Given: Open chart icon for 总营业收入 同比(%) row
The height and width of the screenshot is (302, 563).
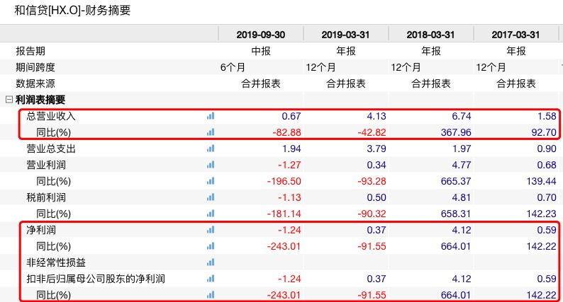Looking at the screenshot, I should pyautogui.click(x=210, y=132).
